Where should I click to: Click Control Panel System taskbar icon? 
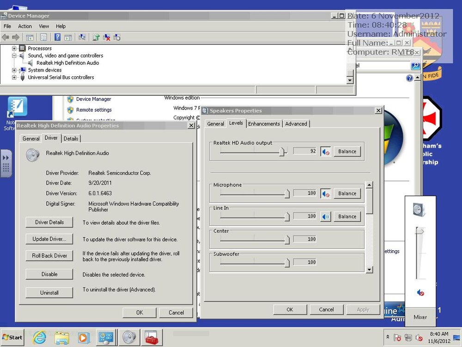click(x=106, y=337)
